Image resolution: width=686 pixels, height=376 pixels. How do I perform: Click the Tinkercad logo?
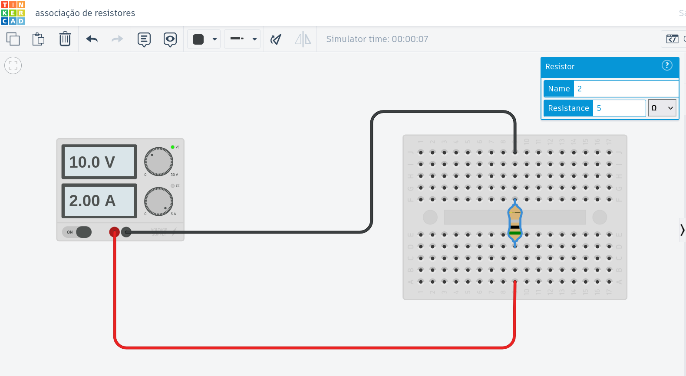[x=13, y=13]
